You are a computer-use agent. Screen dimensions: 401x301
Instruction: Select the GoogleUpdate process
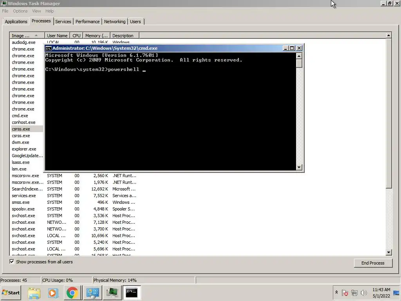coord(27,156)
